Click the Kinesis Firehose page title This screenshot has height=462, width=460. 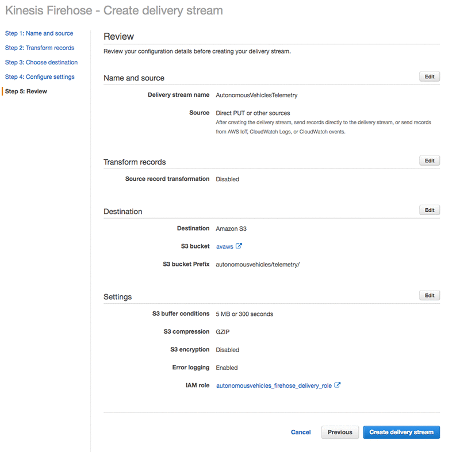(x=114, y=10)
